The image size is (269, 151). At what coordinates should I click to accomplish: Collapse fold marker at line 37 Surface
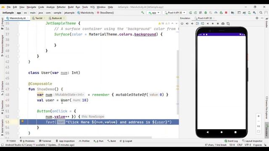click(18, 34)
